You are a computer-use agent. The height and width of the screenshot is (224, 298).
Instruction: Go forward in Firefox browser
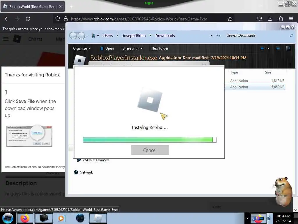click(17, 19)
